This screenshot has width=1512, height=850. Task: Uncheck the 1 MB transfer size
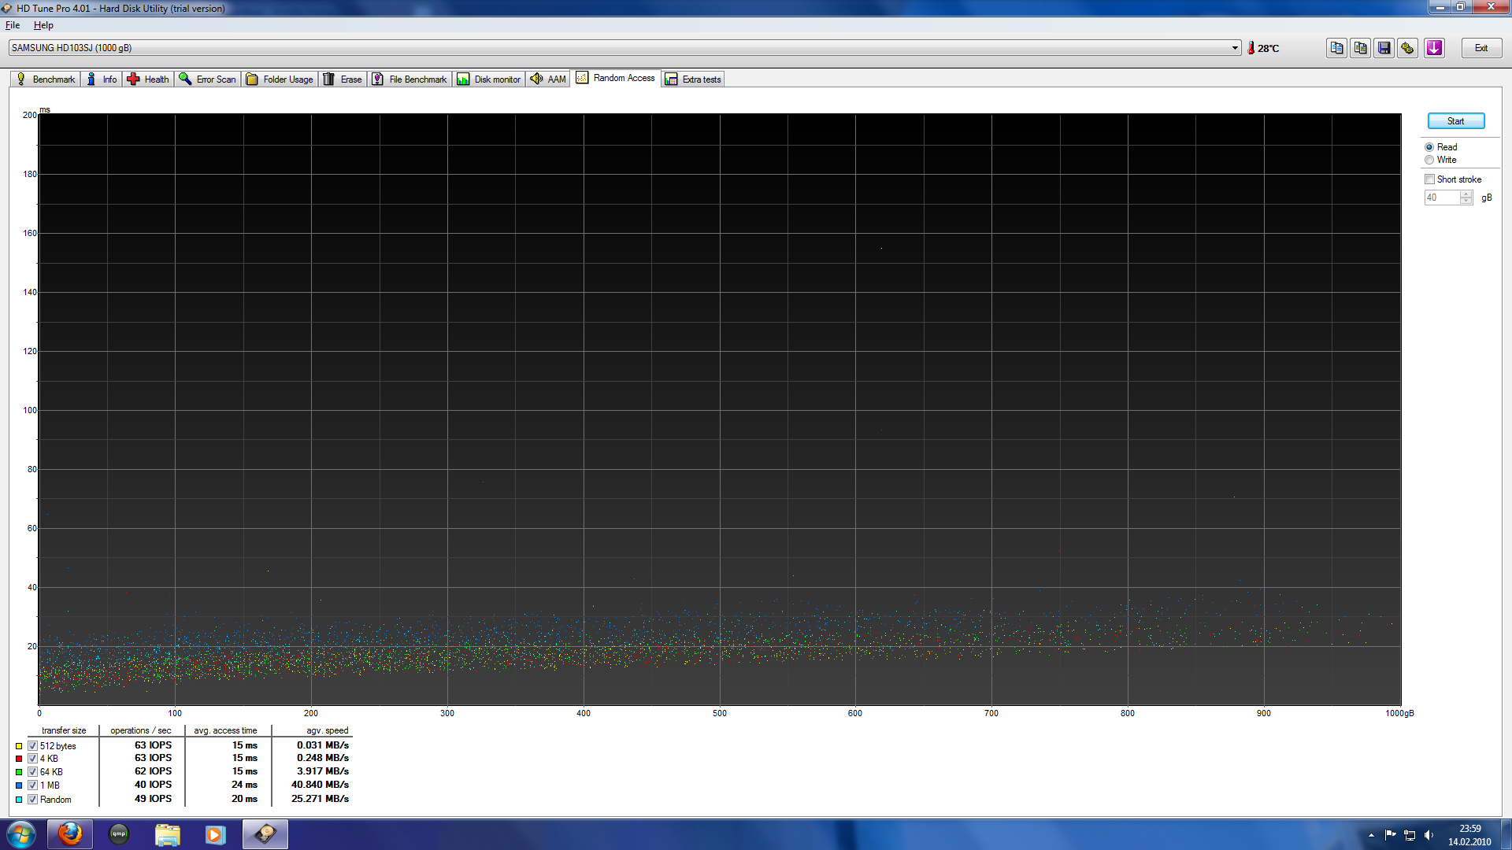(33, 785)
